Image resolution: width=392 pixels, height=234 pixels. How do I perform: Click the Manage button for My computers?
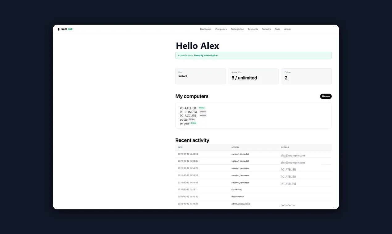[326, 96]
